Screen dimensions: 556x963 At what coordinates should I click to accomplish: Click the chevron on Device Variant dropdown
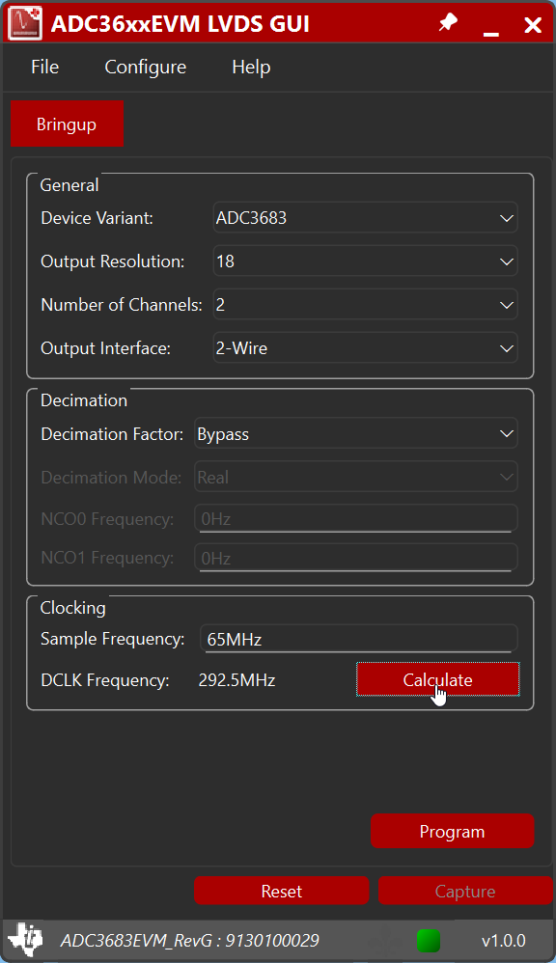(506, 218)
